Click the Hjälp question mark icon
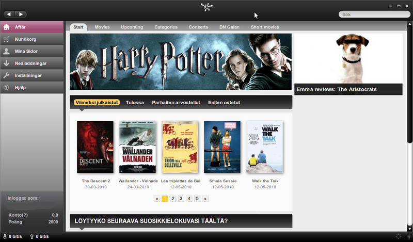Image resolution: width=413 pixels, height=242 pixels. [x=7, y=88]
